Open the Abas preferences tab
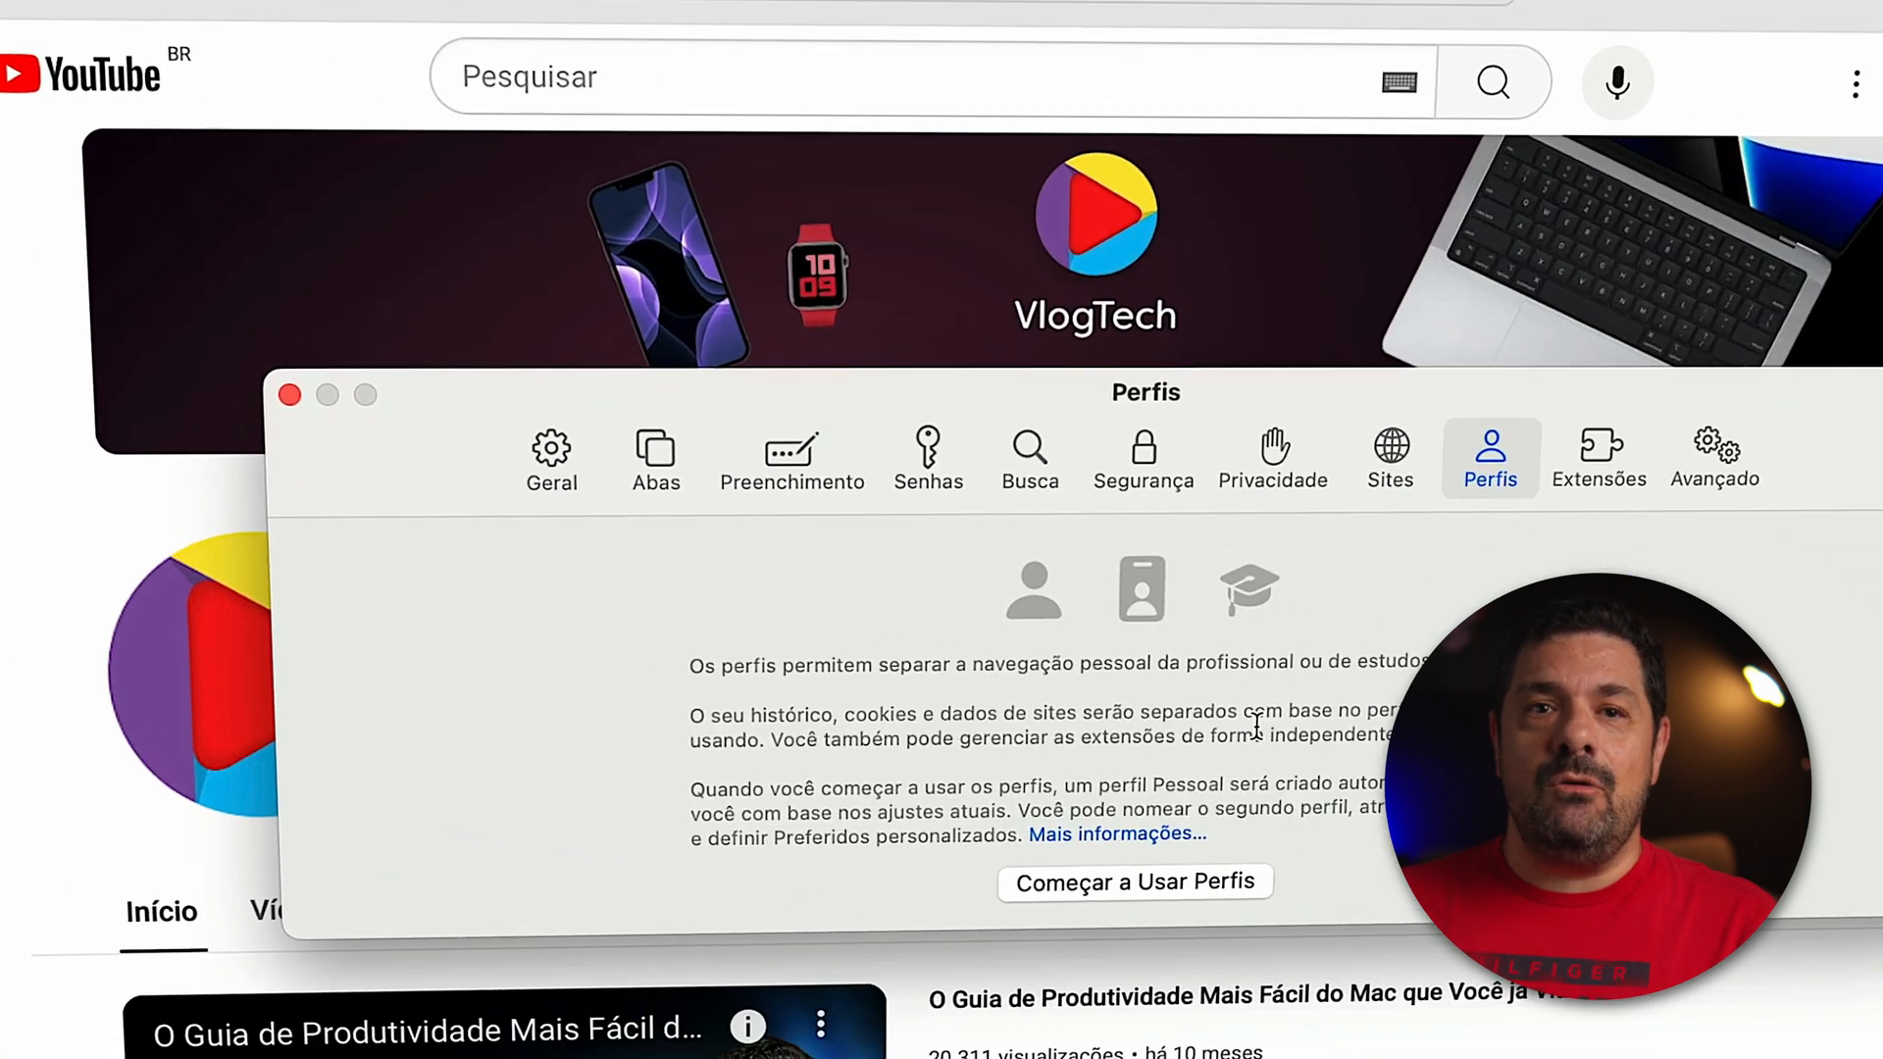Viewport: 1883px width, 1059px height. (x=655, y=460)
